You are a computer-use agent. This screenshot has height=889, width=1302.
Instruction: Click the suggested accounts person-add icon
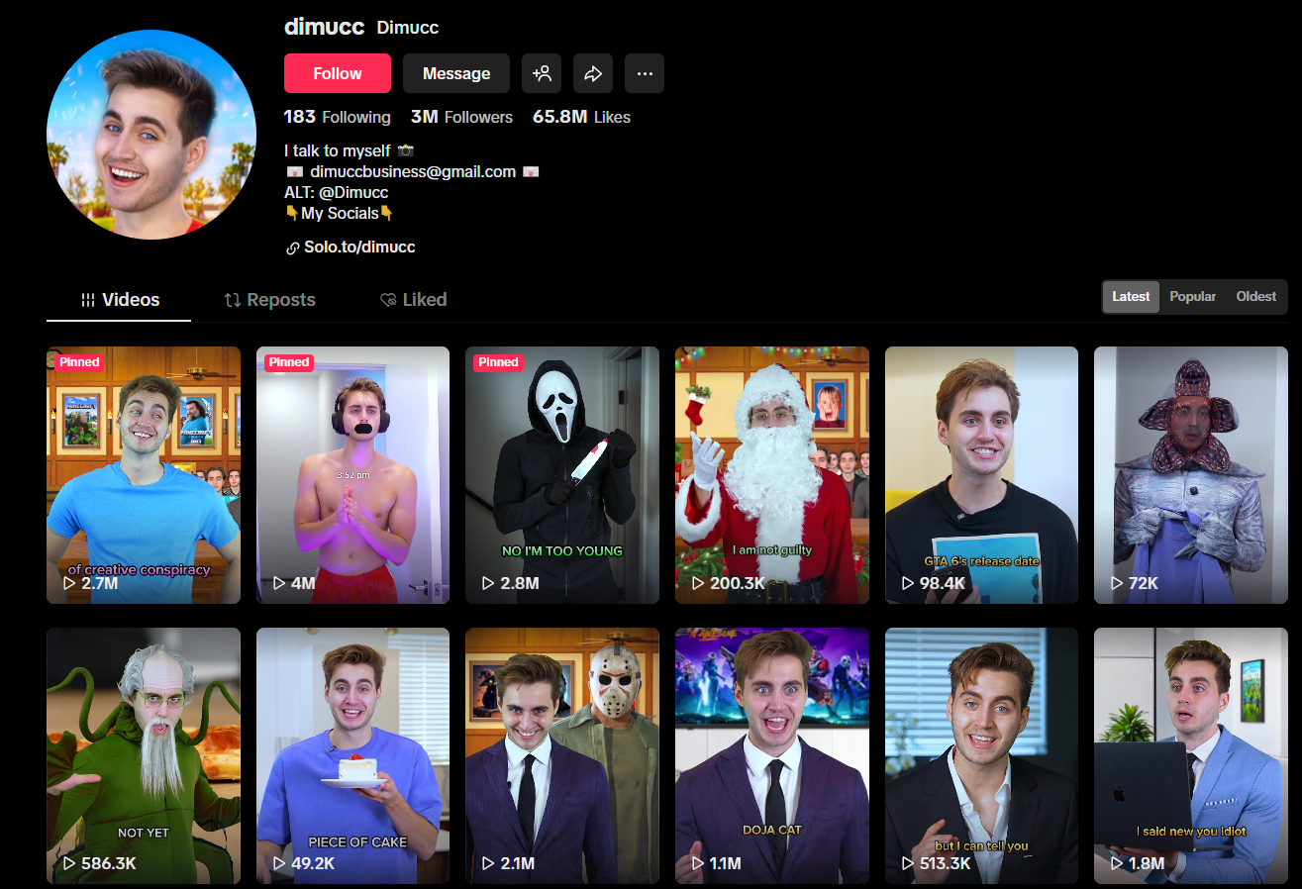point(542,72)
